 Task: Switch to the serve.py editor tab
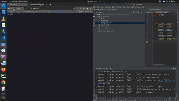click(x=150, y=12)
